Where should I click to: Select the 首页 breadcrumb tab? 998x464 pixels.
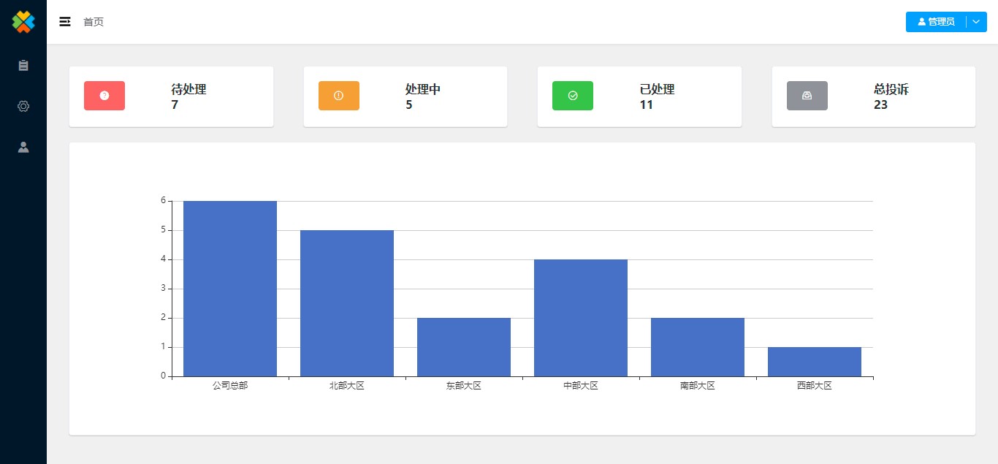[94, 22]
